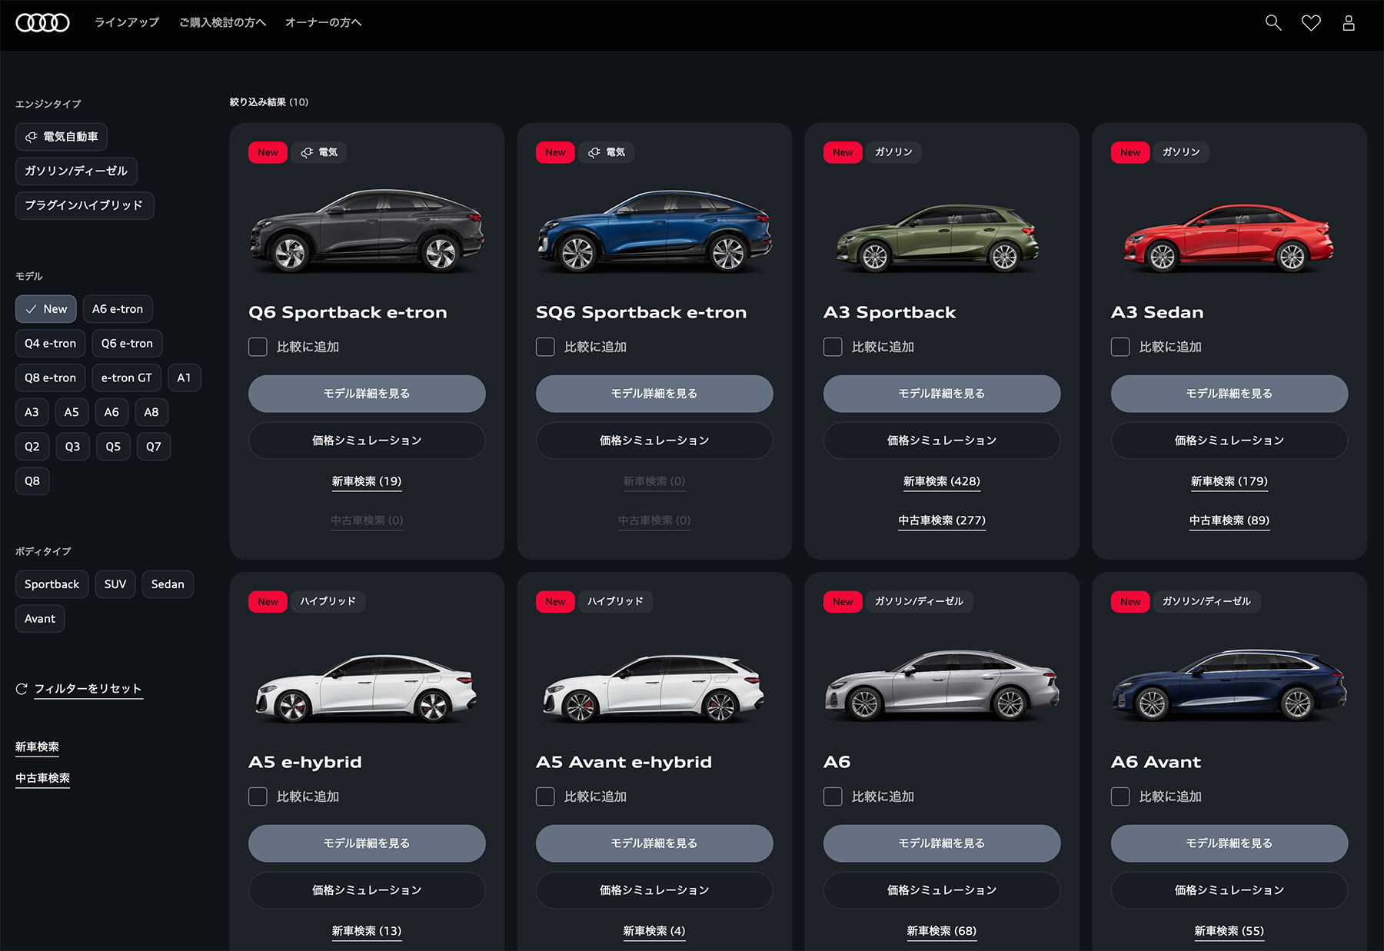
Task: Open ラインアップ menu
Action: click(x=127, y=22)
